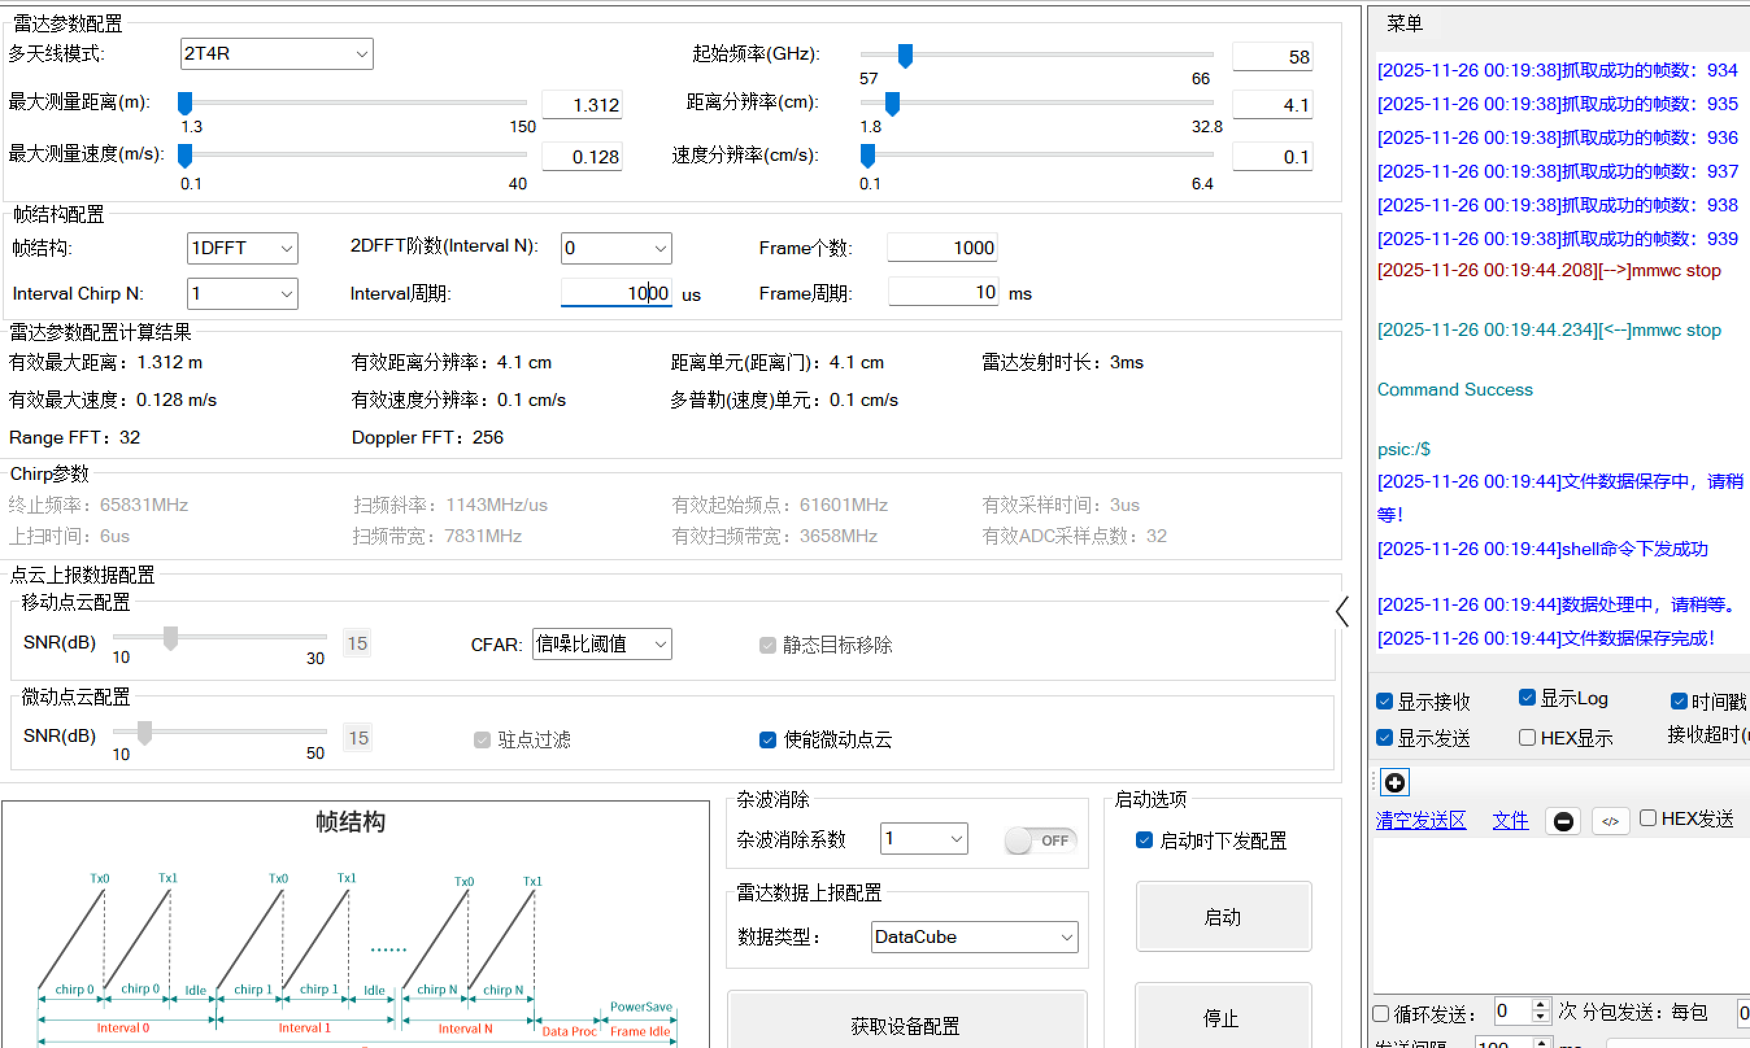Expand 帧结构 1DFFT combo box

(x=241, y=248)
